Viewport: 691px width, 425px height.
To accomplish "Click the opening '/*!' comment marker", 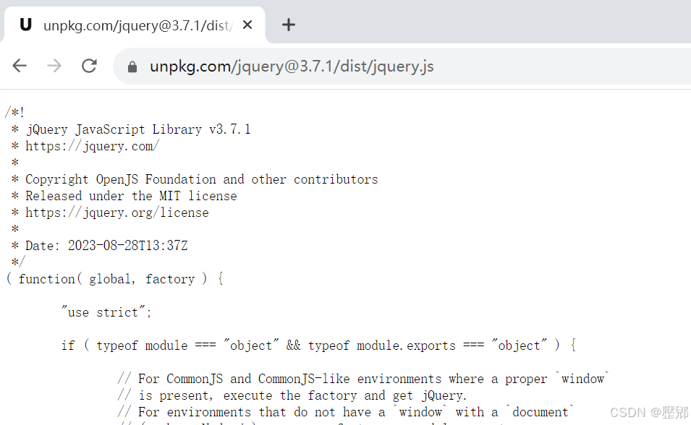I will click(14, 112).
